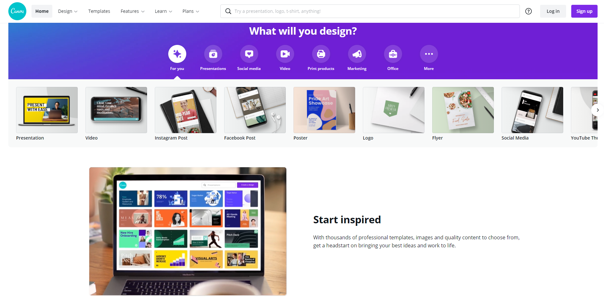Screen dimensions: 604x299
Task: Click the Log in button
Action: point(553,11)
